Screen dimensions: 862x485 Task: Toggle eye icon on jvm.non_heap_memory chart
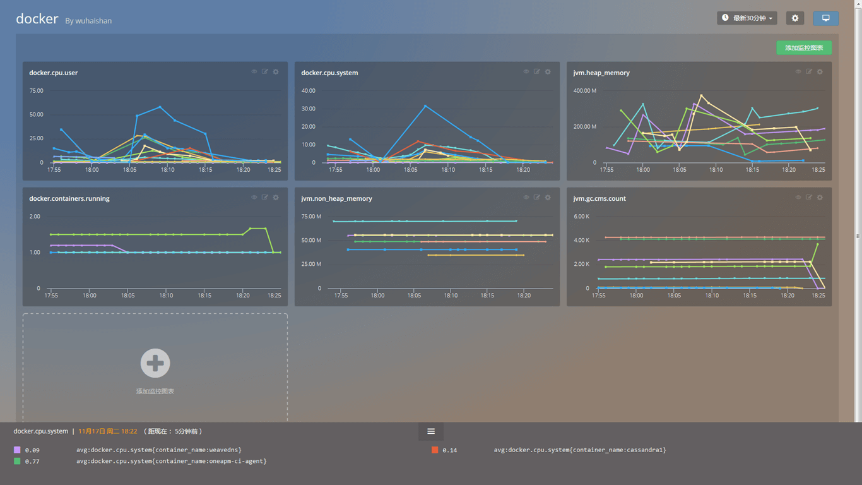click(526, 198)
